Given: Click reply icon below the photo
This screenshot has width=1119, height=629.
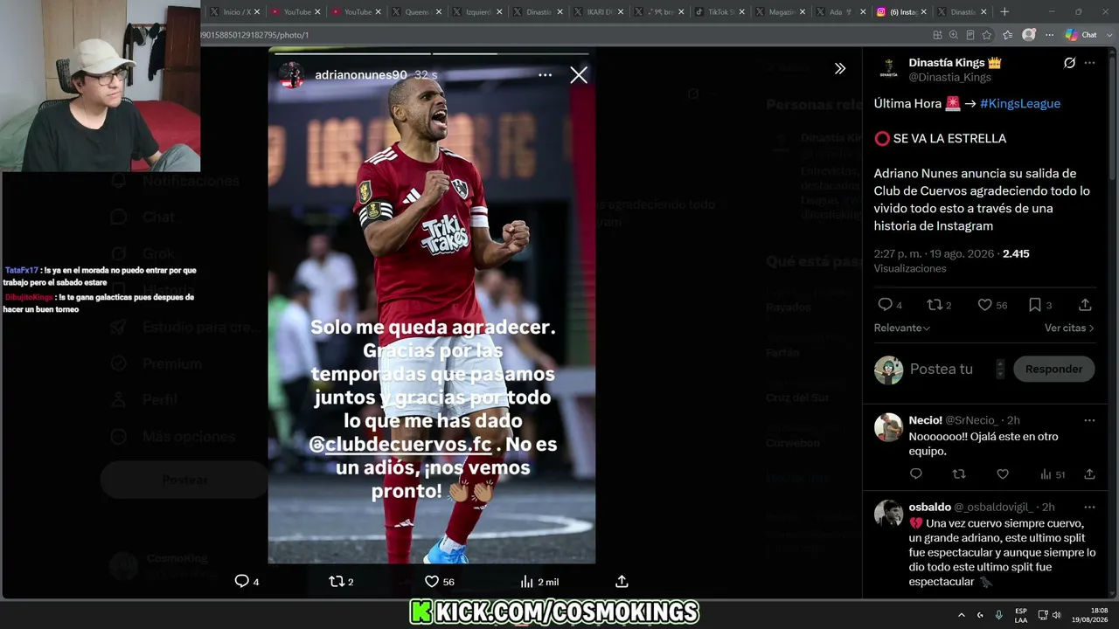Looking at the screenshot, I should point(247,581).
